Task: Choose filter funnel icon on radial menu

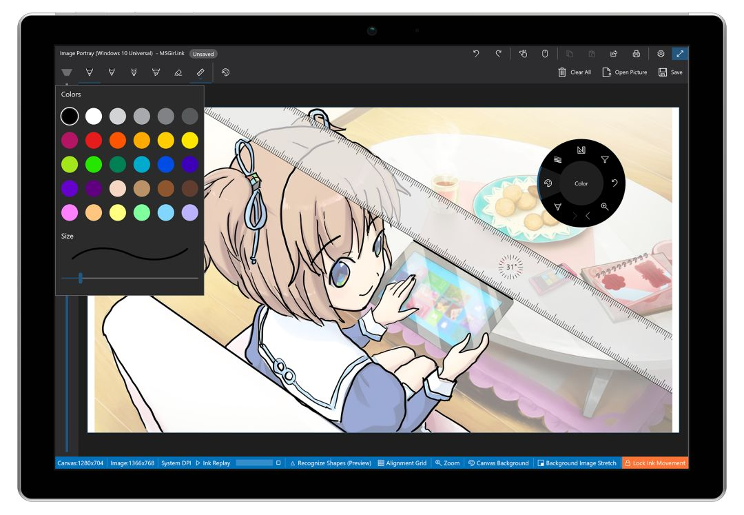Action: pyautogui.click(x=605, y=159)
